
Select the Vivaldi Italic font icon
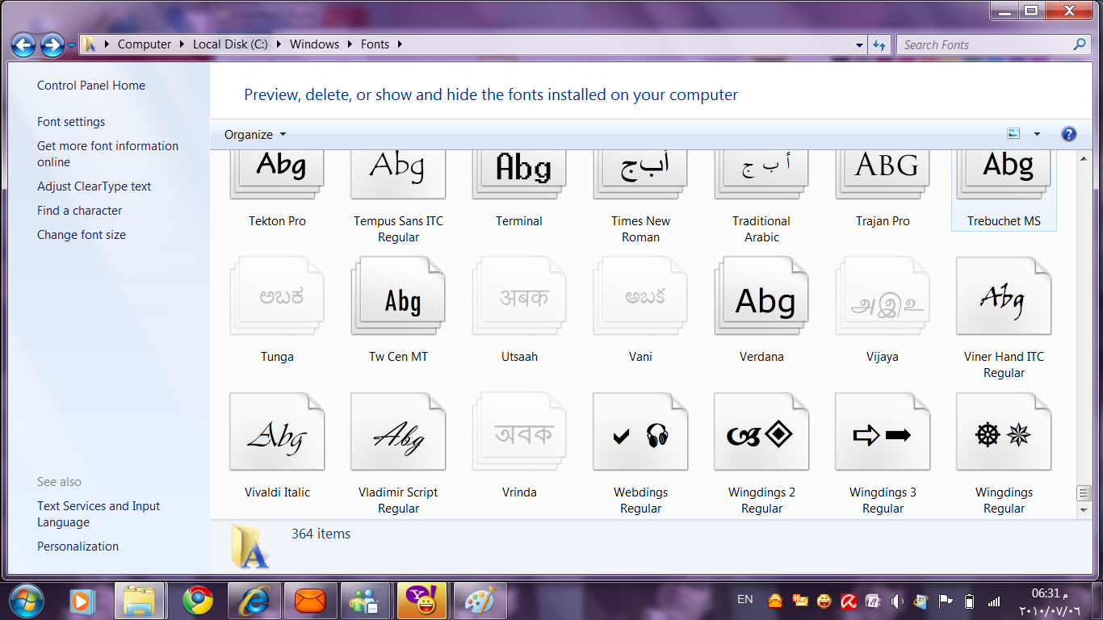tap(277, 432)
